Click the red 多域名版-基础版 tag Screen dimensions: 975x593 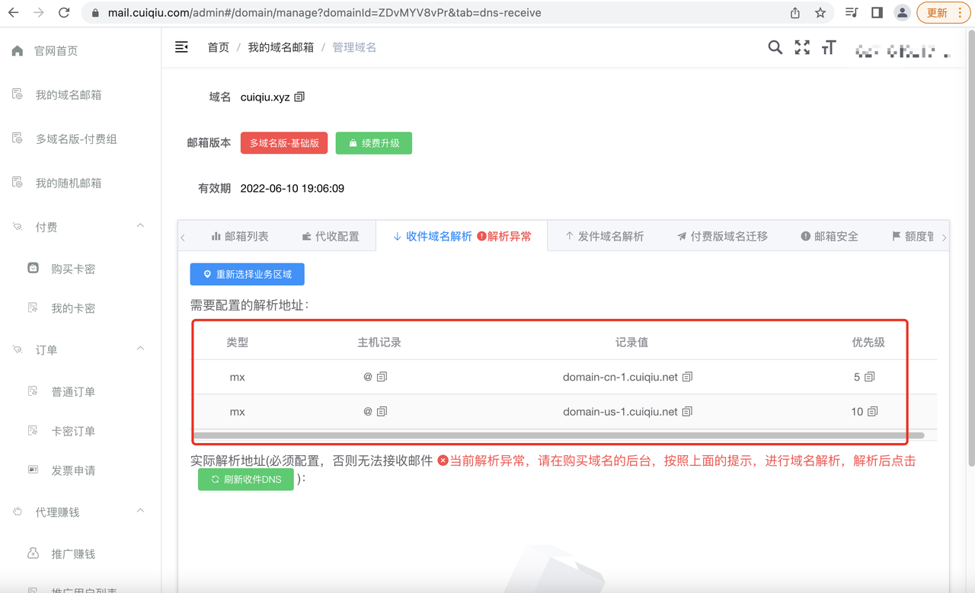click(284, 143)
